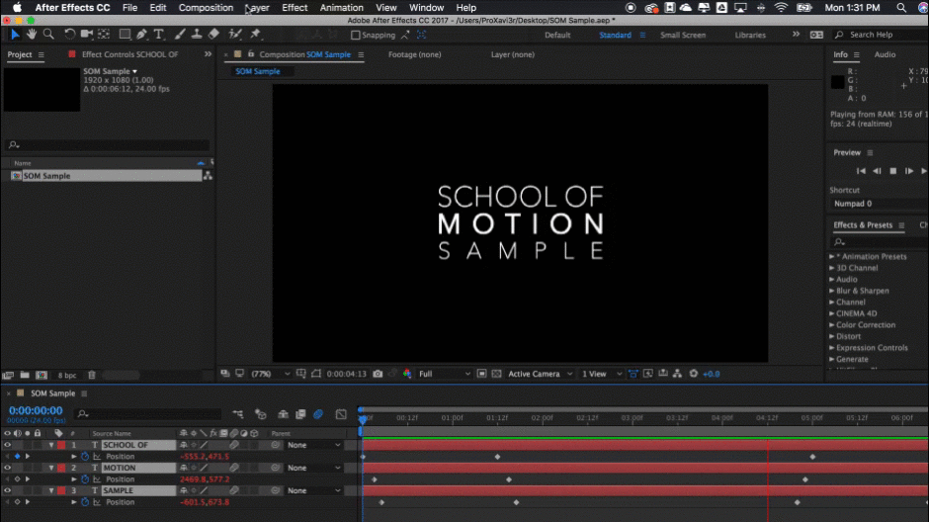
Task: Enable the Snapping checkbox
Action: pos(356,35)
